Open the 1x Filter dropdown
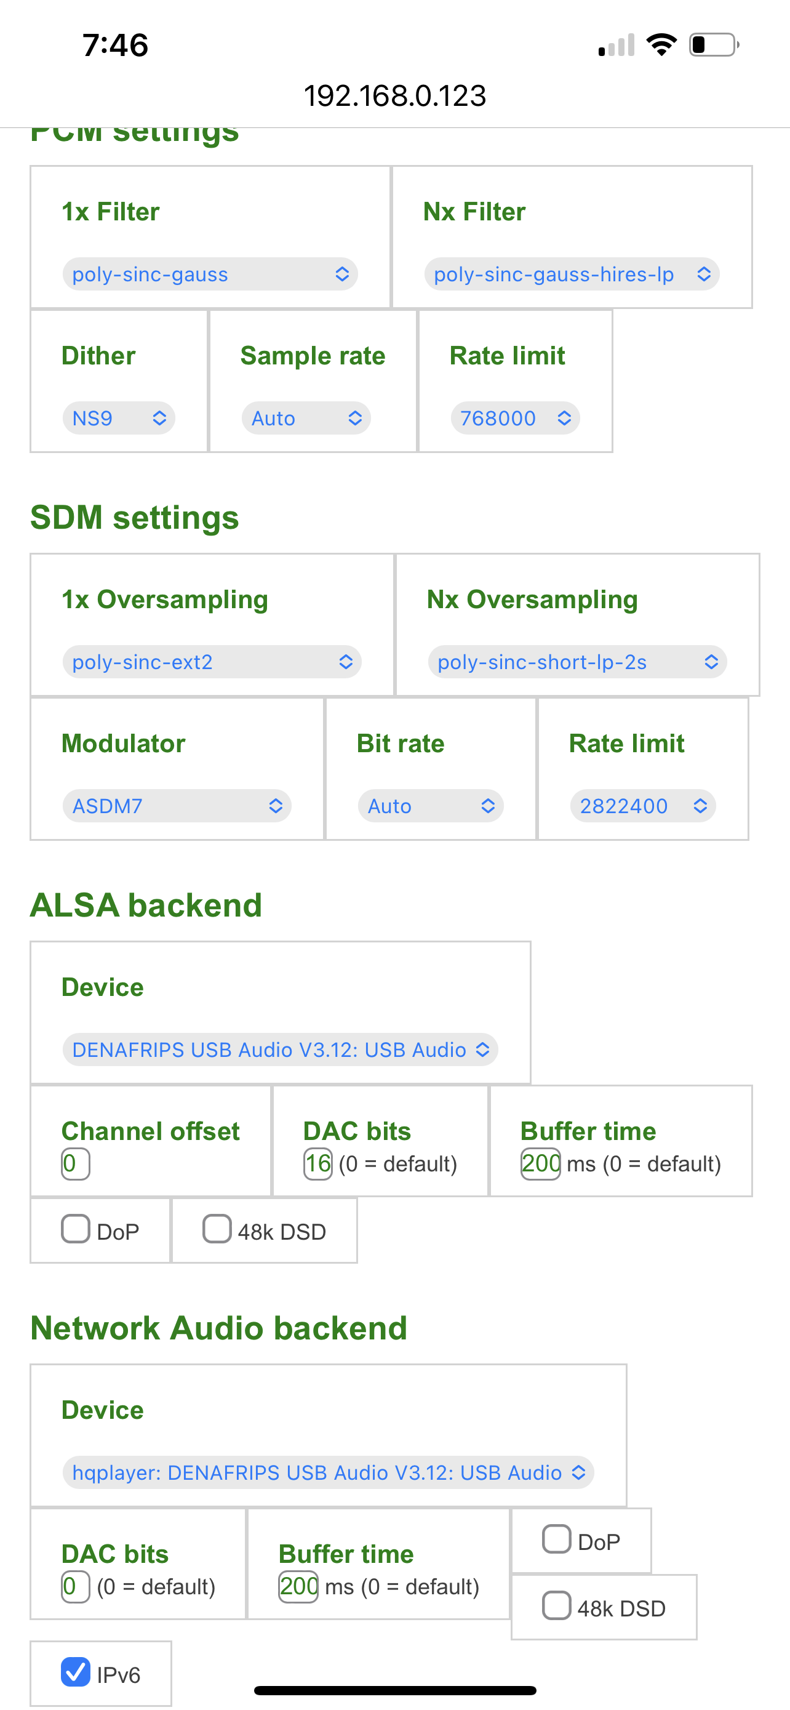 click(x=210, y=274)
